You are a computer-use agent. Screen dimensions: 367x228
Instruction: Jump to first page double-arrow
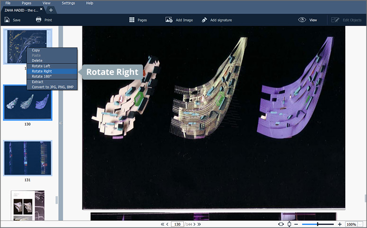[162, 224]
